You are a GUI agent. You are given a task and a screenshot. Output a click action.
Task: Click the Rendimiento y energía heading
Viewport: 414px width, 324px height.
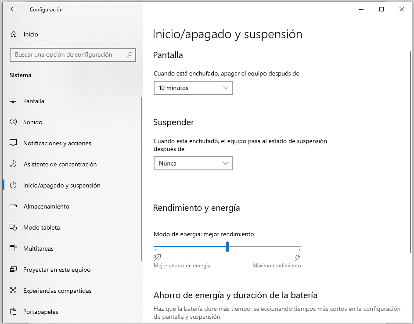click(196, 208)
